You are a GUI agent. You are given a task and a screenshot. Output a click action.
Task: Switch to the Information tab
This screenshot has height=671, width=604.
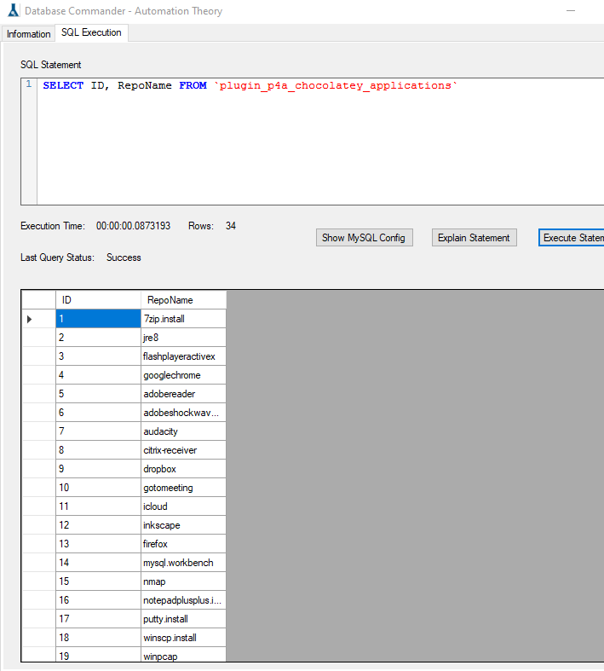pos(29,34)
